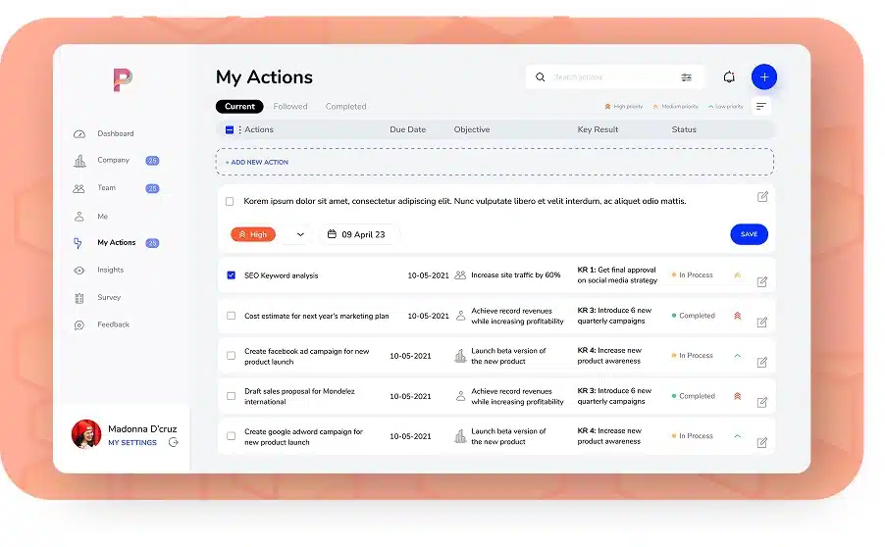885x547 pixels.
Task: Click logout icon beside My Settings
Action: pyautogui.click(x=174, y=442)
